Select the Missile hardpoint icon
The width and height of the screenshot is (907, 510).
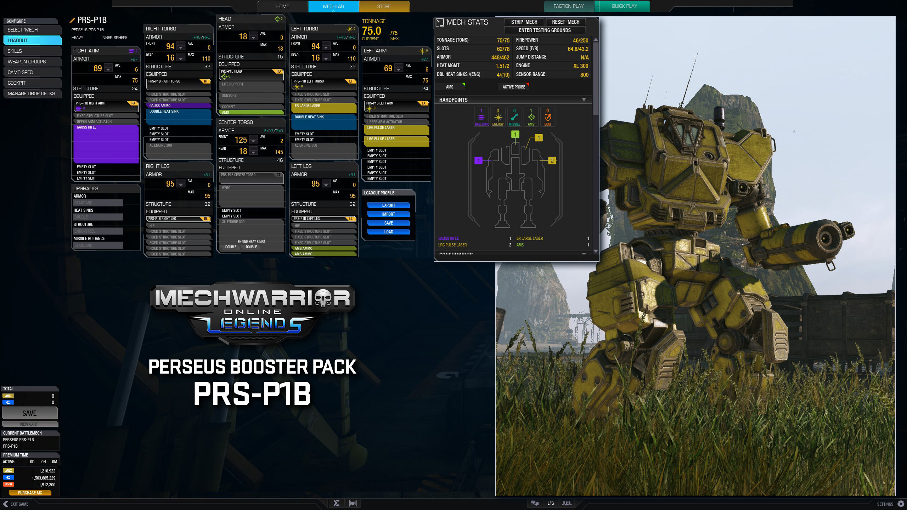514,117
